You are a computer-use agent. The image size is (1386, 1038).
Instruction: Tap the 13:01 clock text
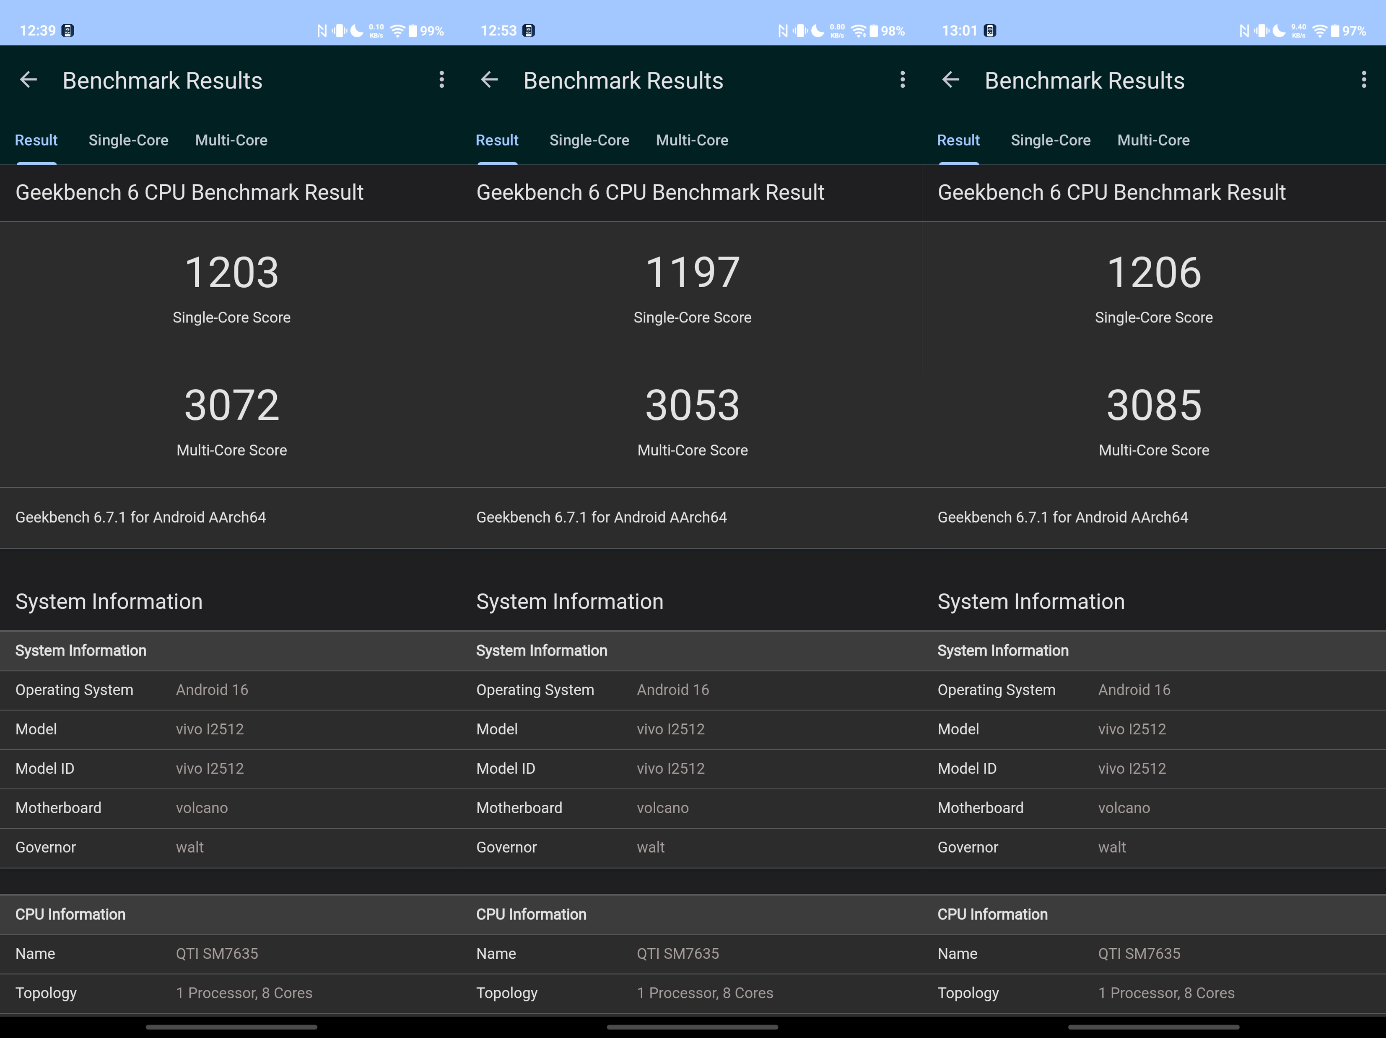tap(960, 31)
